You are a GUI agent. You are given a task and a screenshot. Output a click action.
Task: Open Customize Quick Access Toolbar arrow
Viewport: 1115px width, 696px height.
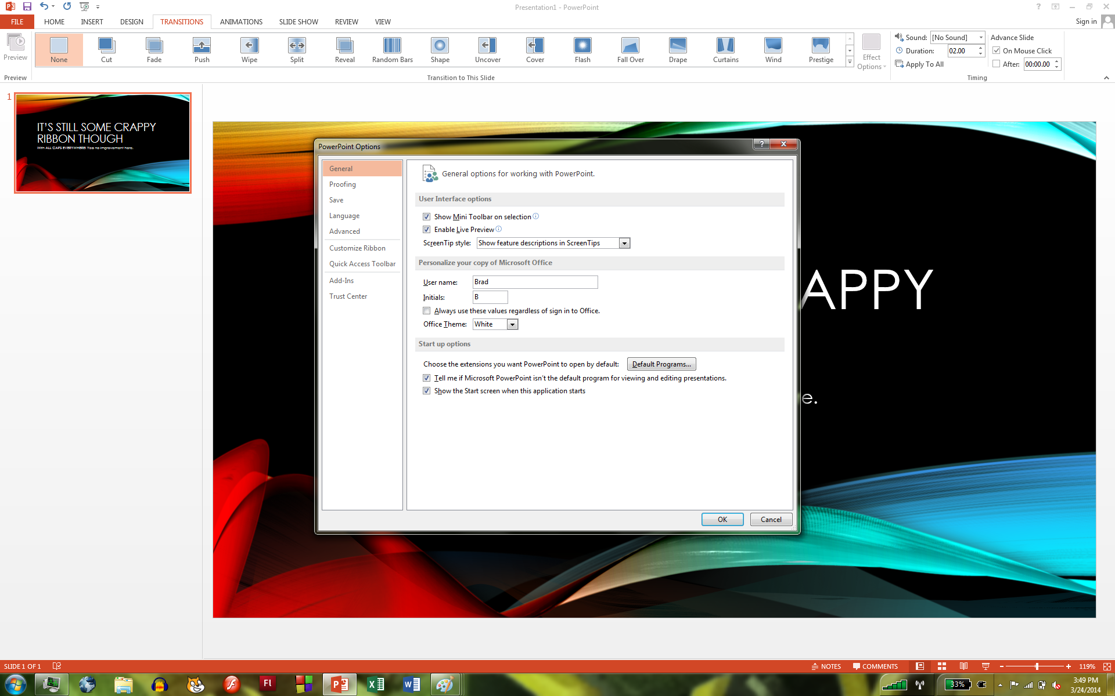click(98, 7)
